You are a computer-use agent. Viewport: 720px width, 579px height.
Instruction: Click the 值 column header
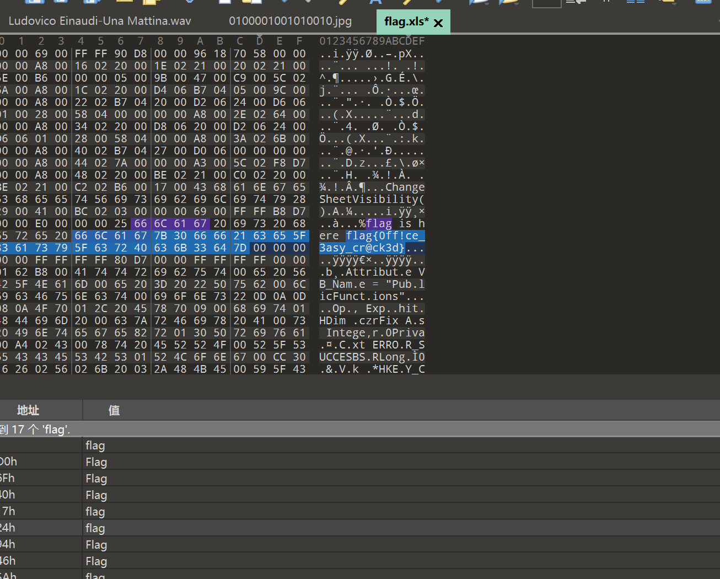coord(114,410)
